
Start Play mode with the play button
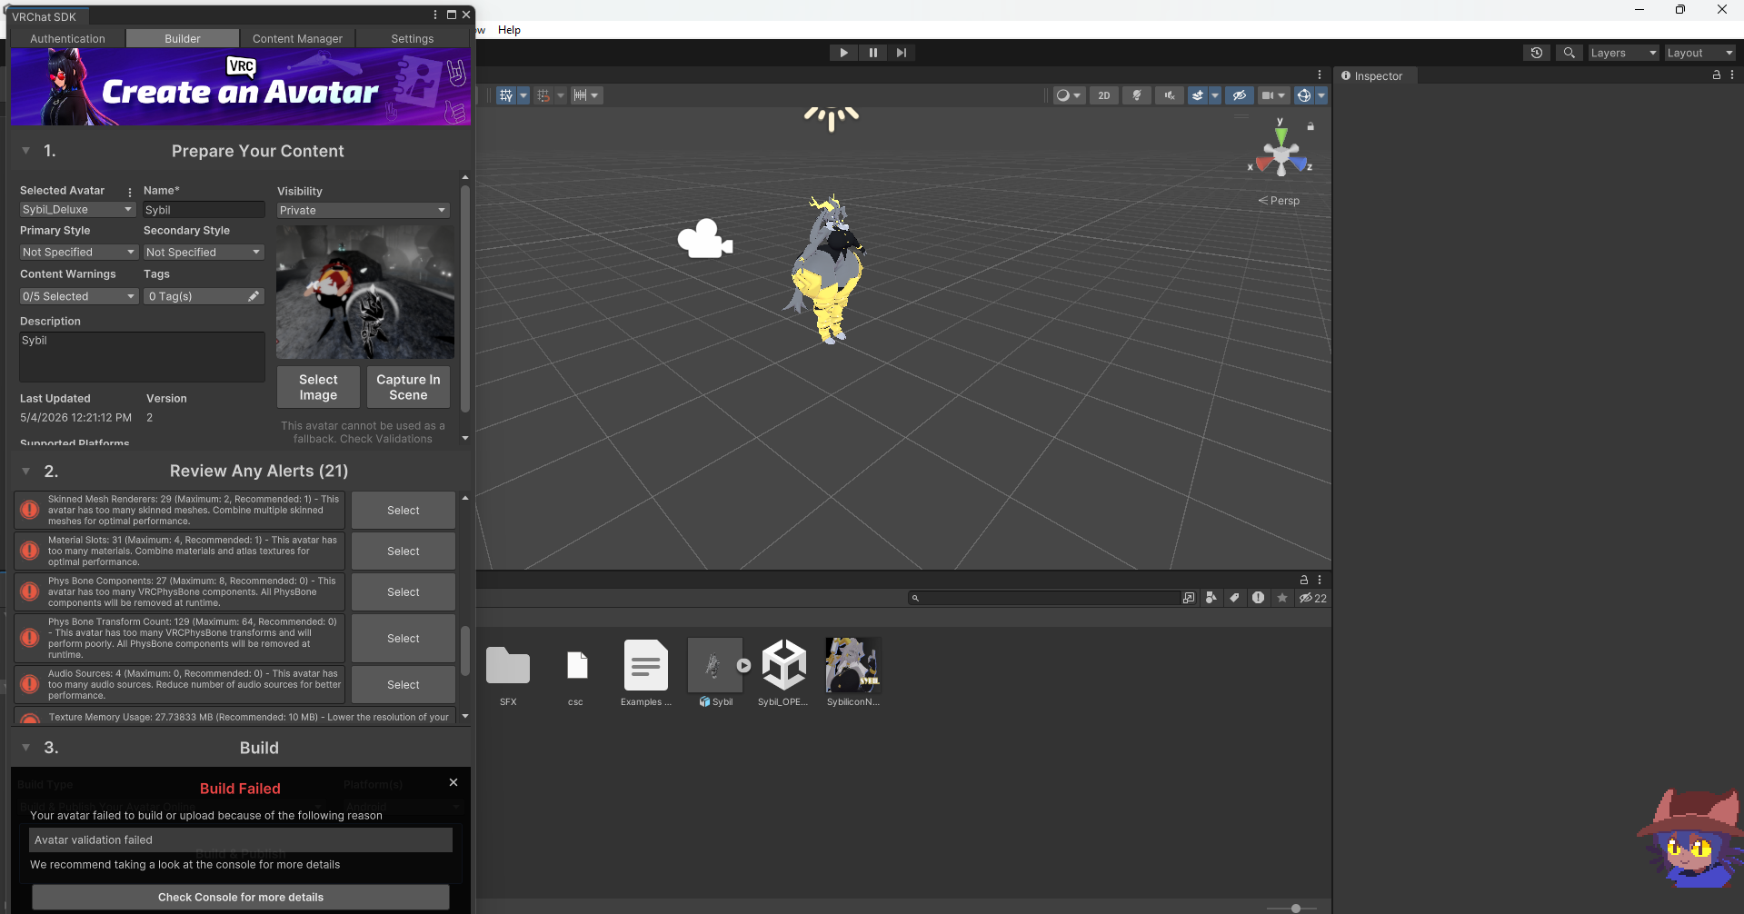(x=843, y=53)
